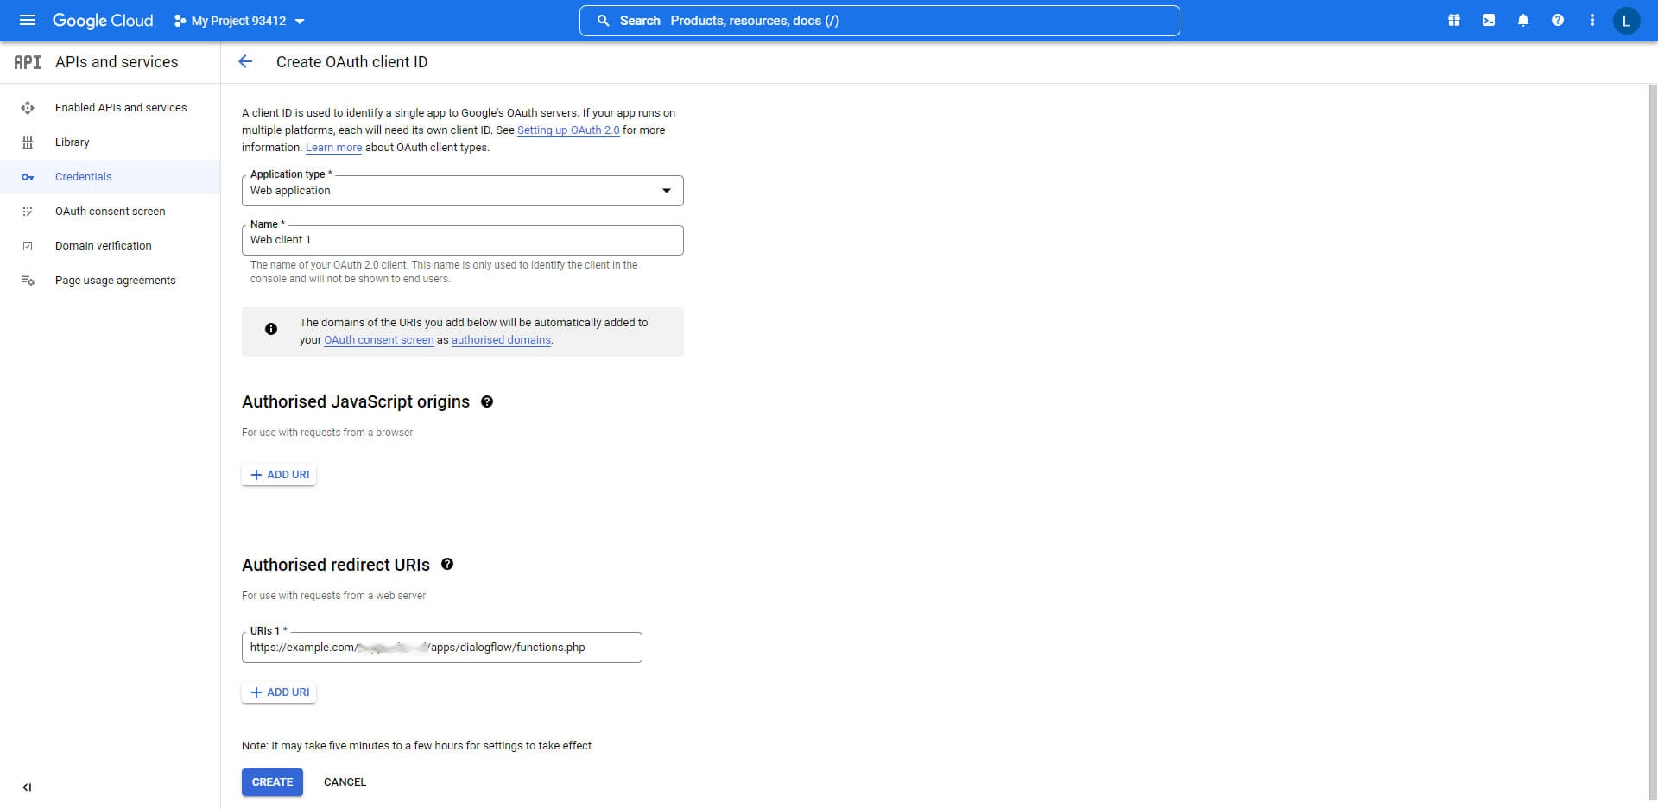Open the gift free trial icon
Image resolution: width=1658 pixels, height=809 pixels.
tap(1454, 20)
